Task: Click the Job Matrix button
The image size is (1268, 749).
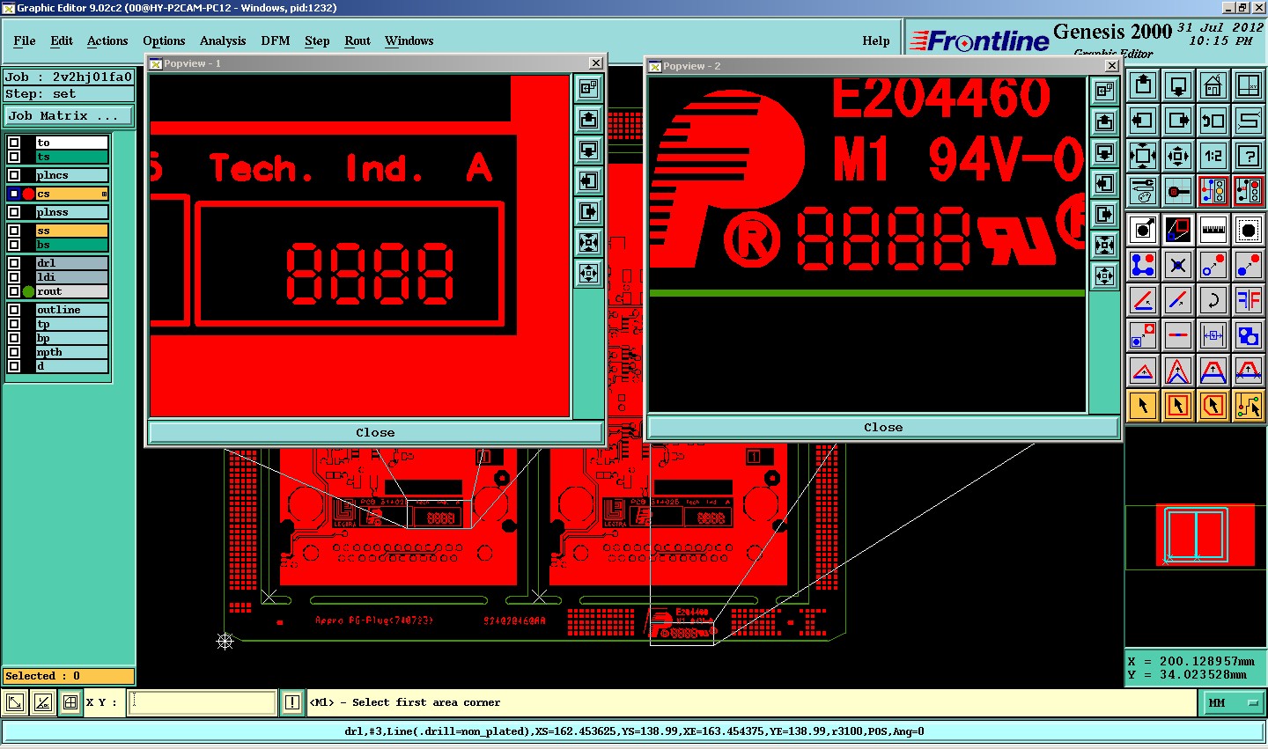Action: pyautogui.click(x=69, y=115)
